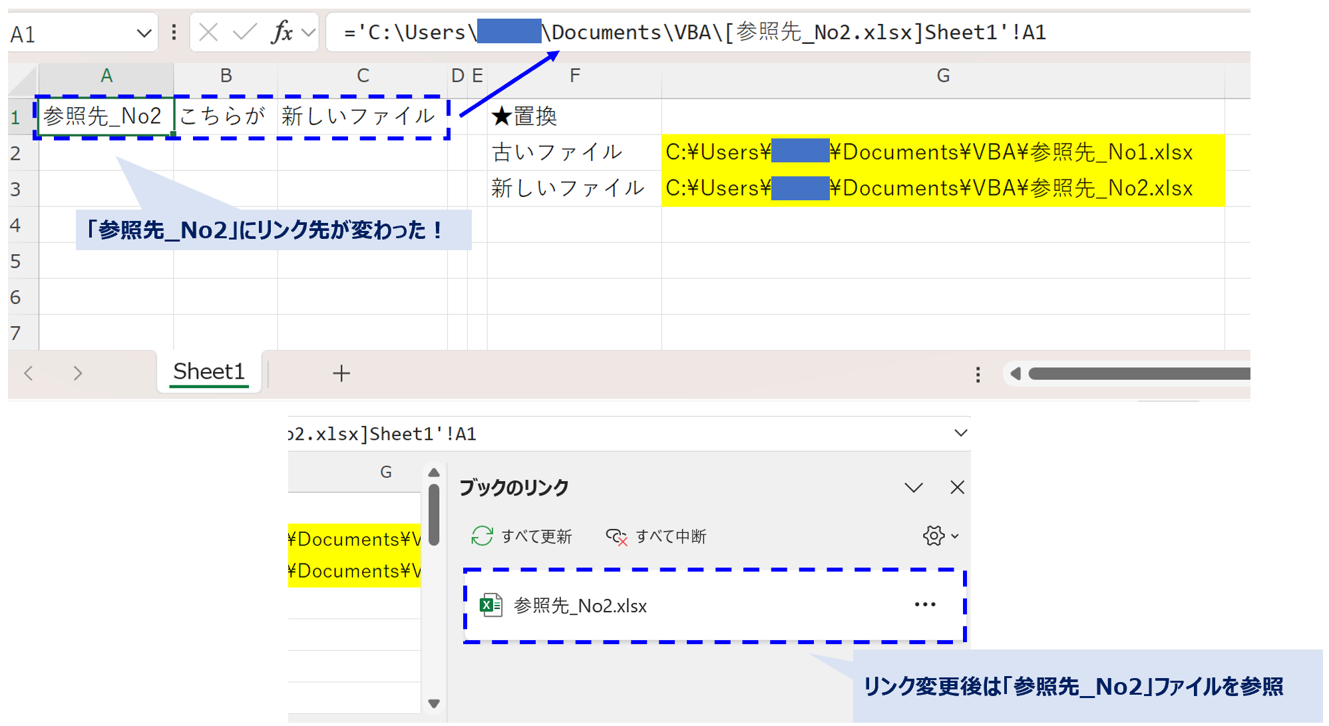Click the Cancel (X) icon in the formula bar
The width and height of the screenshot is (1329, 726).
(x=208, y=31)
